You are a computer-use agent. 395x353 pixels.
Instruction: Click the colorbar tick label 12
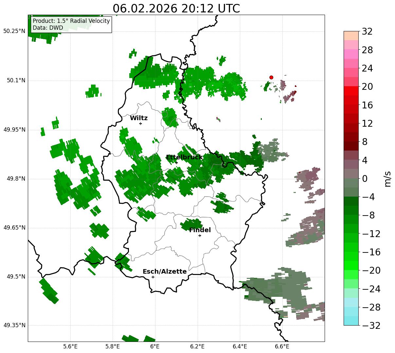[x=367, y=123]
